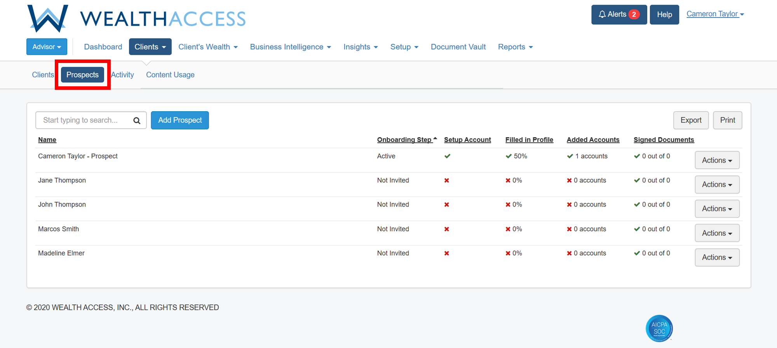Open the Document Vault
Screen dimensions: 777x348
coord(458,47)
